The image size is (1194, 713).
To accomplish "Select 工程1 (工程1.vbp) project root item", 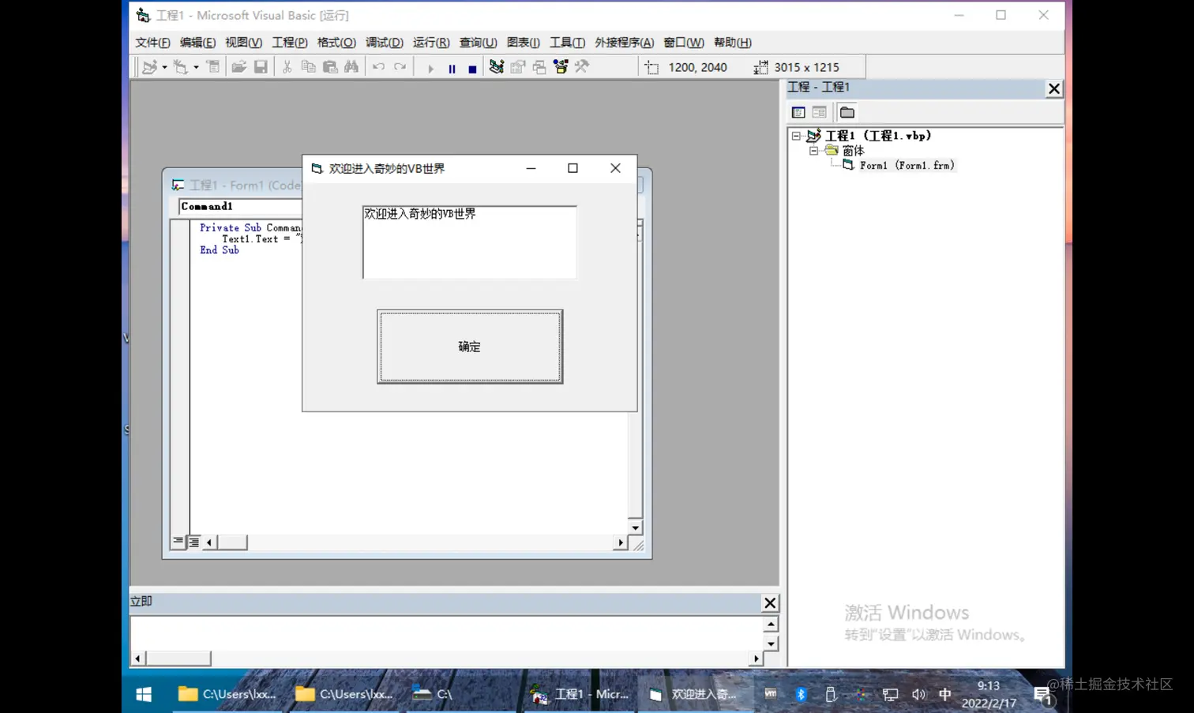I will point(878,136).
